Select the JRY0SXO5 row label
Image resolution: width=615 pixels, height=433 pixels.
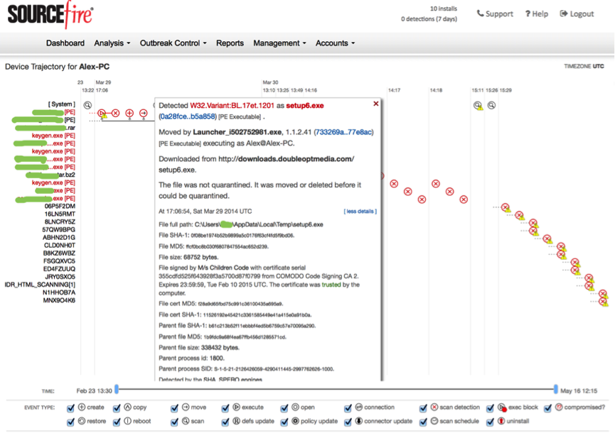coord(60,277)
